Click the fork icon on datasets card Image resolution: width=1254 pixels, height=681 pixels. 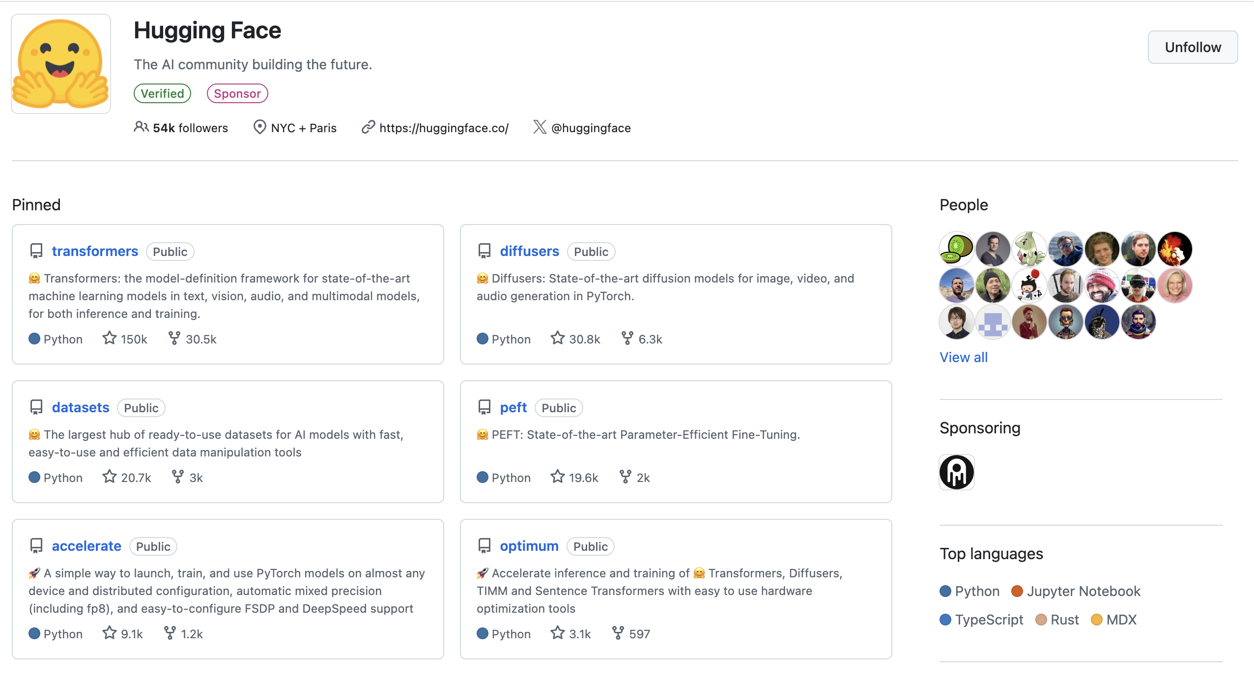(x=177, y=477)
